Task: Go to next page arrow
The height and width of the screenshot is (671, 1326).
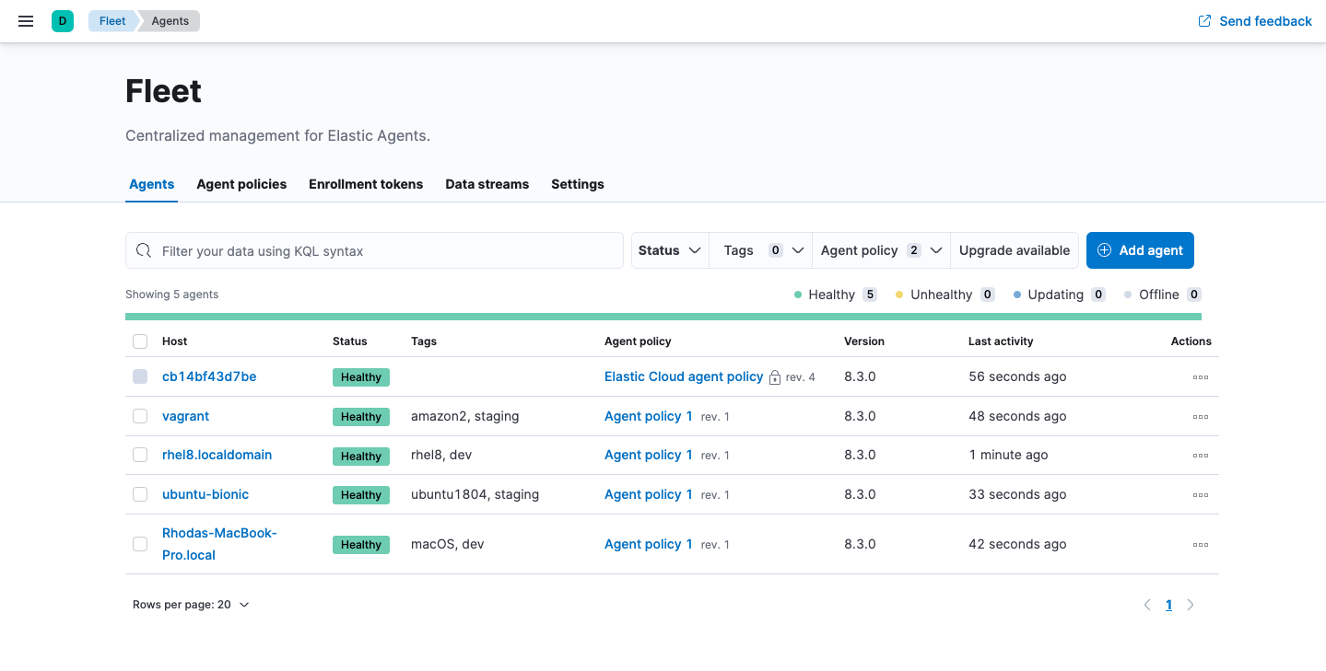Action: (x=1191, y=605)
